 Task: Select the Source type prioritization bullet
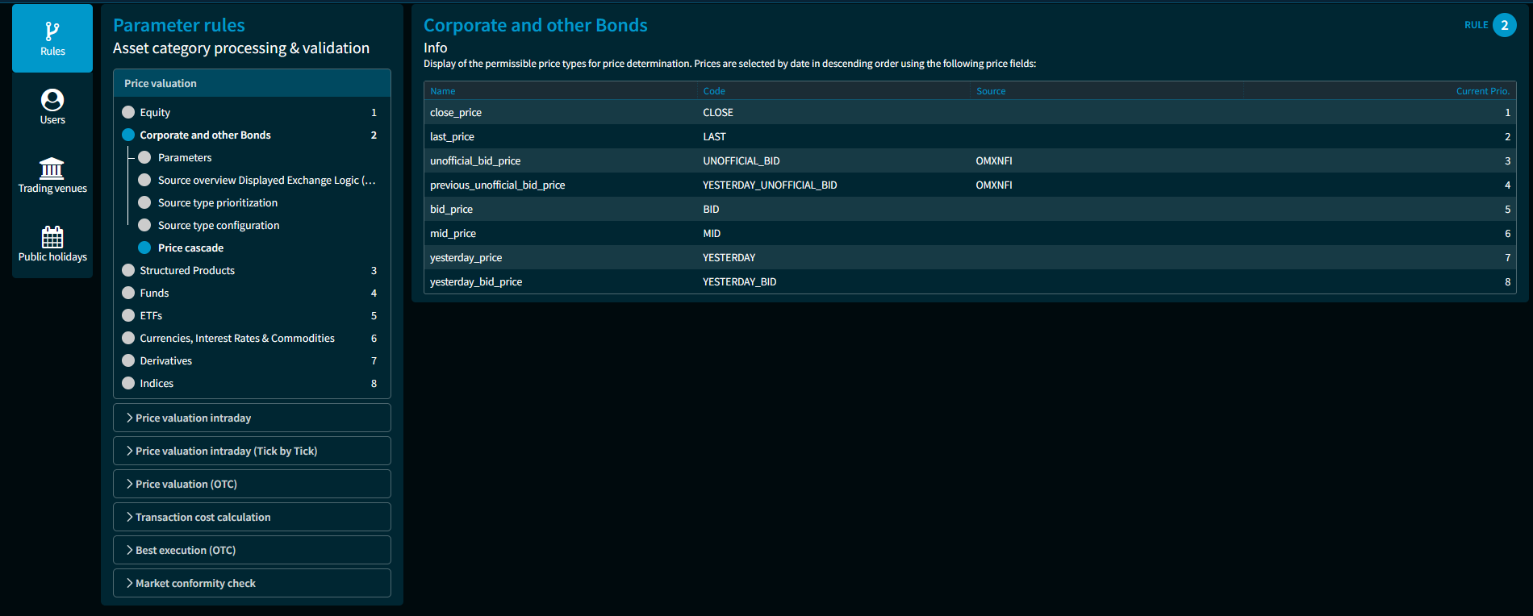coord(144,202)
